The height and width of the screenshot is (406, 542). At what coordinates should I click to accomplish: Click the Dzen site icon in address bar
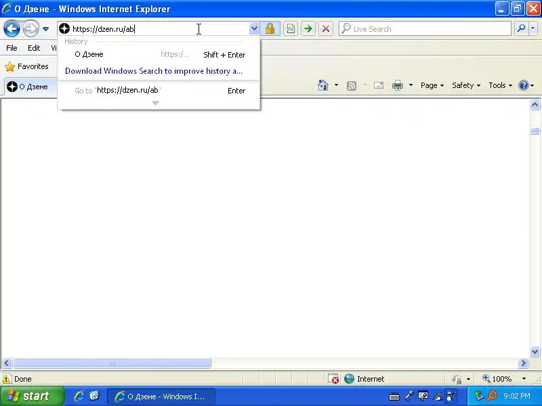coord(64,28)
